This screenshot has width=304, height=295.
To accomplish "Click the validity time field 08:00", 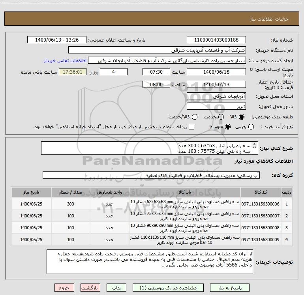I will coord(156,85).
